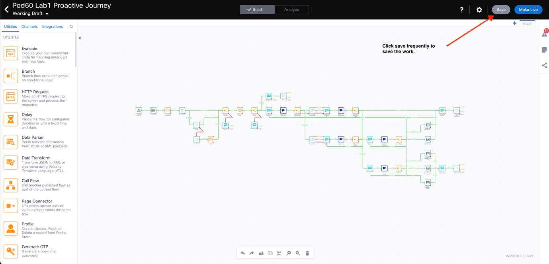Open the warnings icon with red badge

click(545, 33)
